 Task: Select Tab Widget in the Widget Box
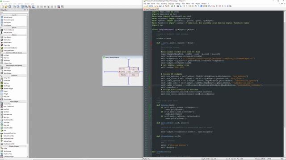tap(6, 86)
